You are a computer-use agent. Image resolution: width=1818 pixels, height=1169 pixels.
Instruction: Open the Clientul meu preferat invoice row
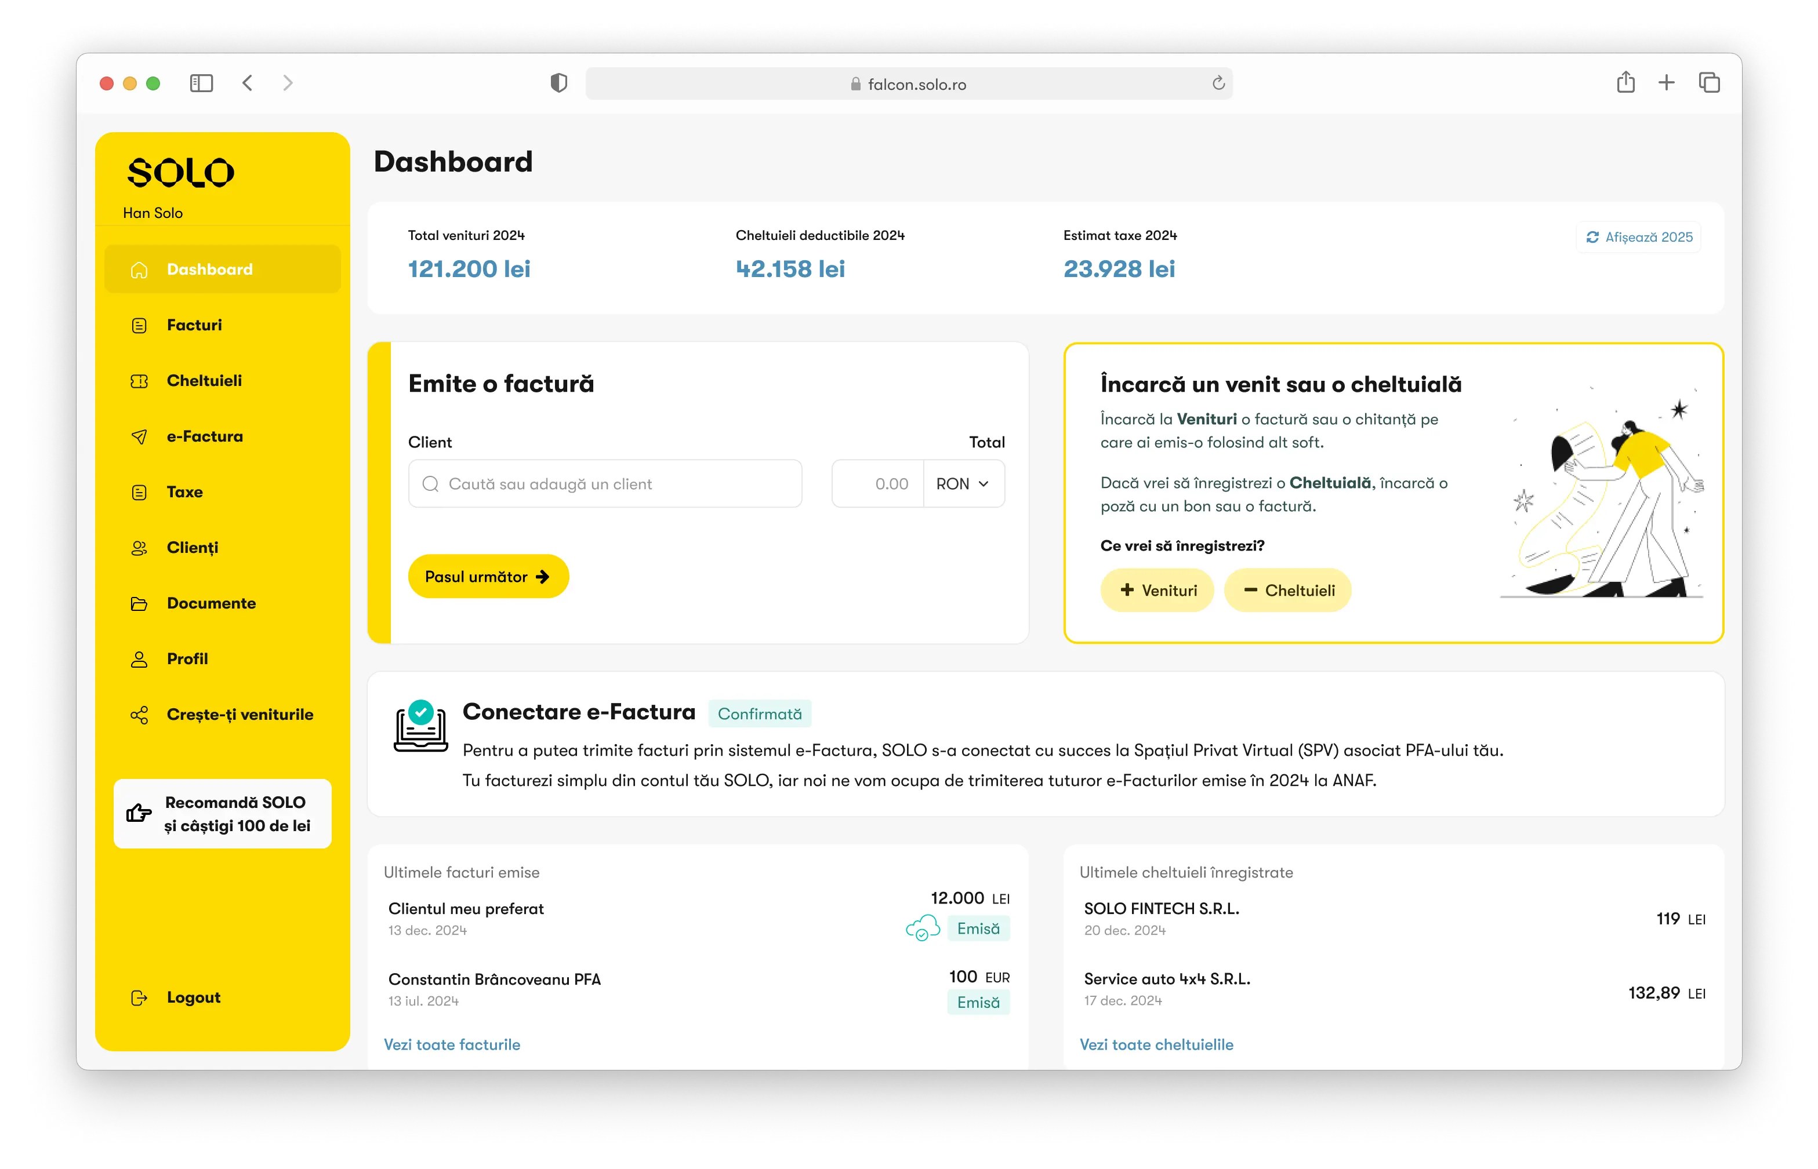[x=698, y=917]
